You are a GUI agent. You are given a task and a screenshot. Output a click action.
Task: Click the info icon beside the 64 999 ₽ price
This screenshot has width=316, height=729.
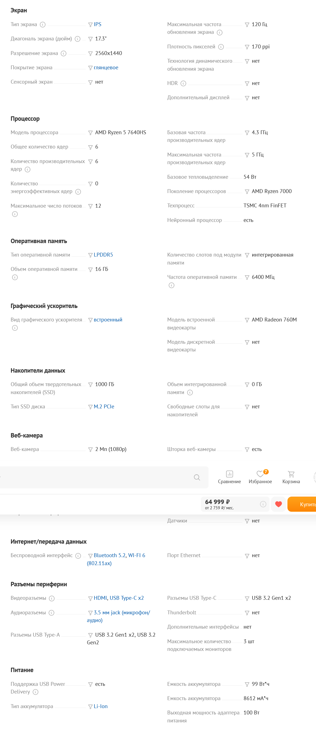click(263, 504)
